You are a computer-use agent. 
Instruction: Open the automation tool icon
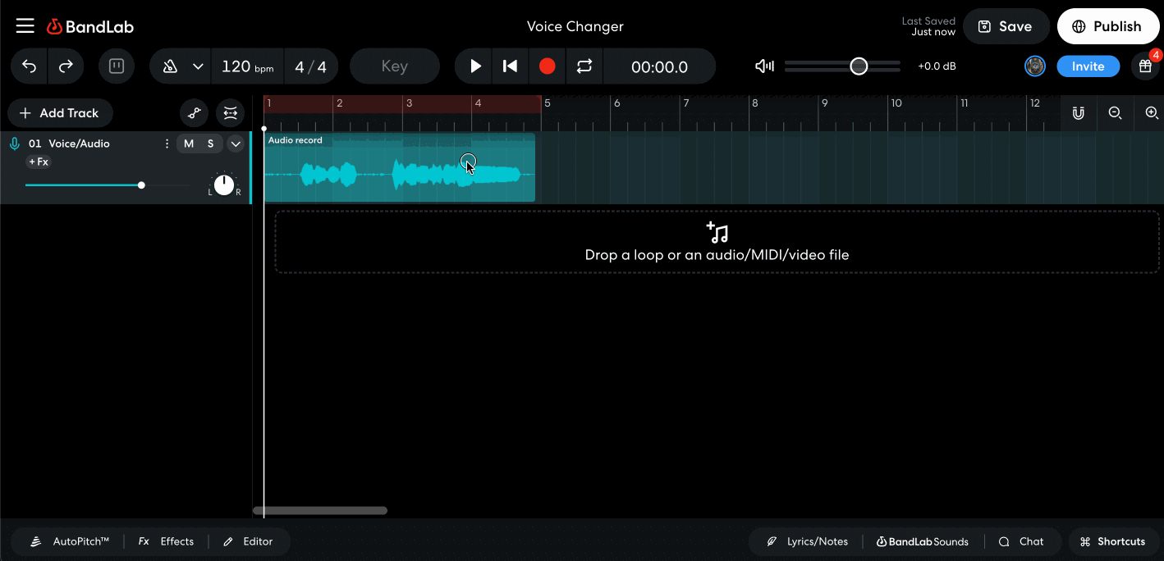pyautogui.click(x=194, y=113)
